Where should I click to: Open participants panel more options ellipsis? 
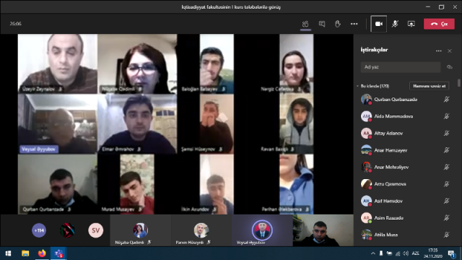(x=439, y=51)
